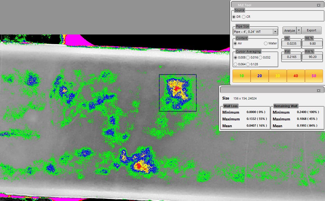325x201 pixels.
Task: Select the DR source radio button
Action: tap(234, 17)
